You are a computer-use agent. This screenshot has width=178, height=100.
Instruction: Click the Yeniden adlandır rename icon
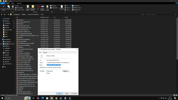coord(42,7)
